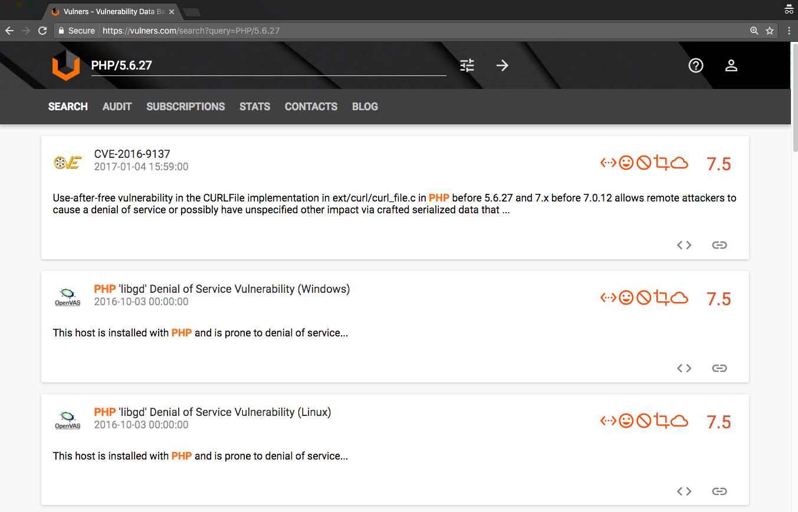Open 'libgd' Denial of Service (Windows) result
The height and width of the screenshot is (512, 798).
pos(222,289)
